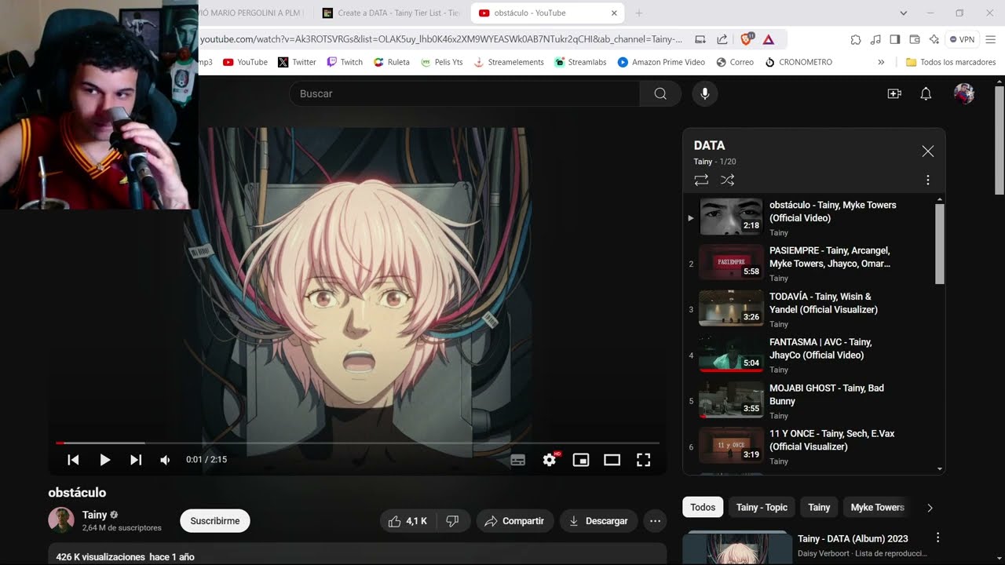This screenshot has width=1005, height=565.
Task: Like the video (4,1 K)
Action: point(407,521)
